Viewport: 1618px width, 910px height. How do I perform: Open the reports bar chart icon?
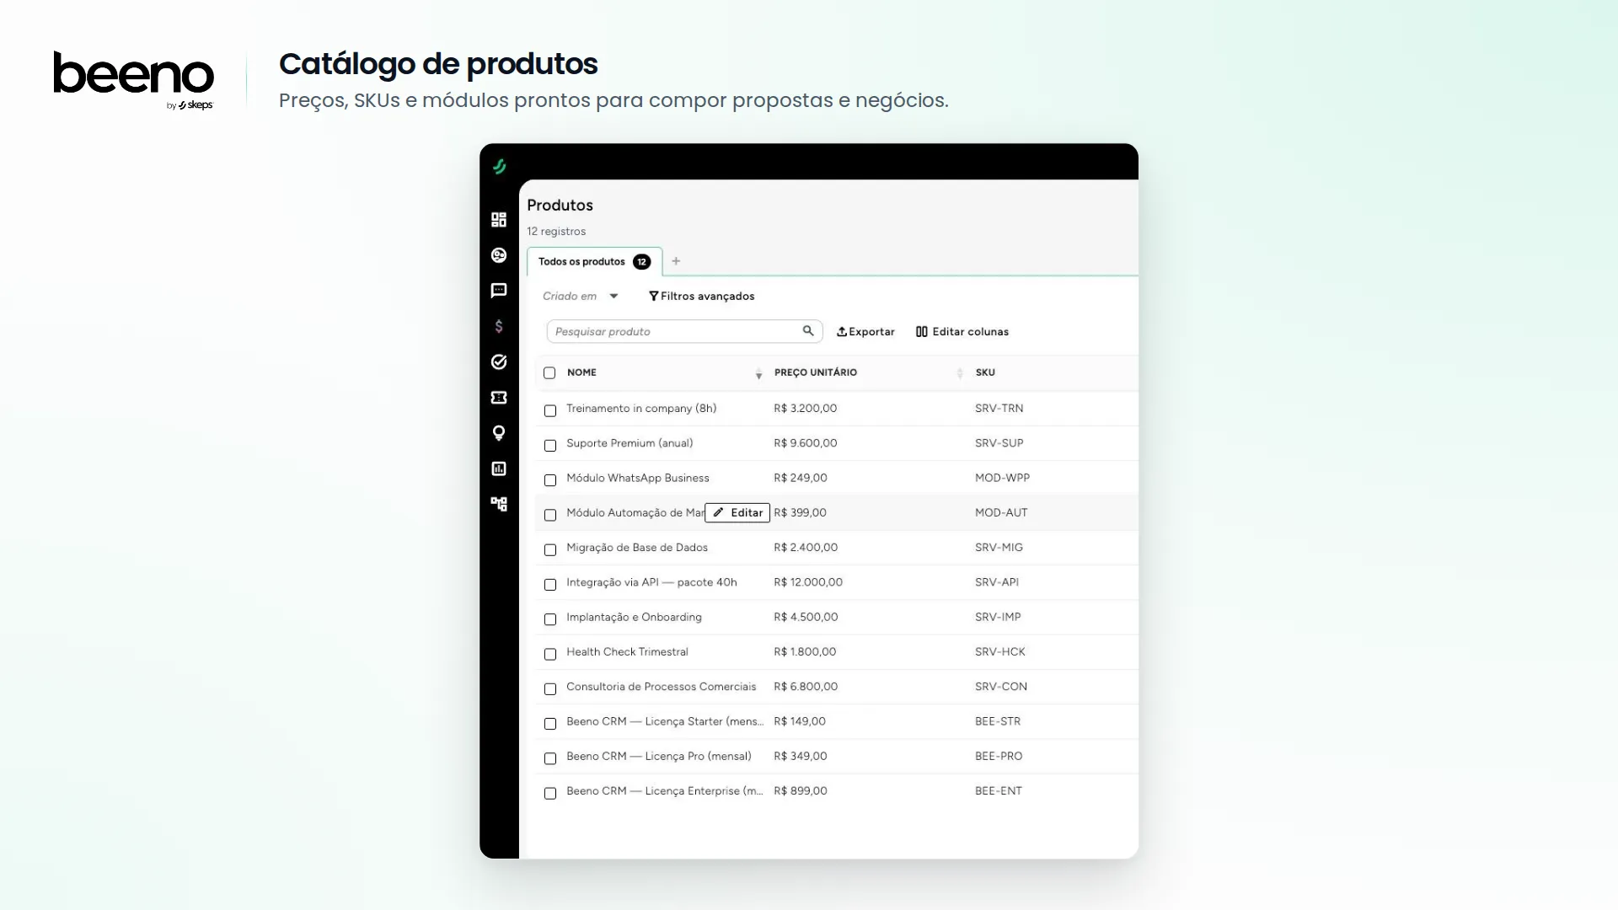coord(499,468)
